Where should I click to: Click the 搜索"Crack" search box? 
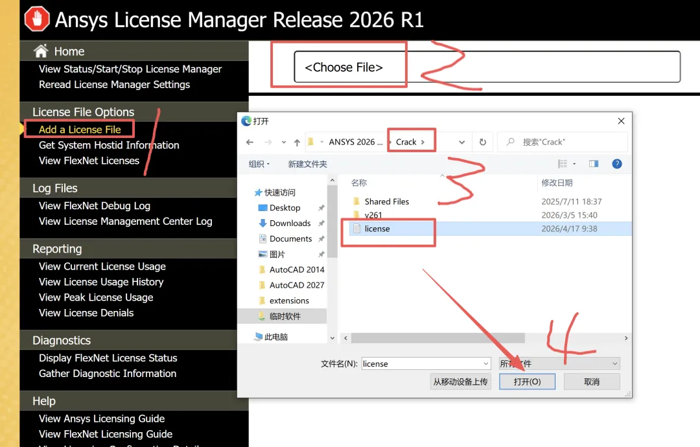click(x=563, y=142)
